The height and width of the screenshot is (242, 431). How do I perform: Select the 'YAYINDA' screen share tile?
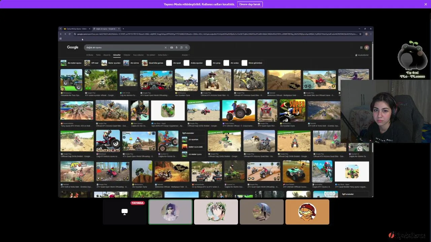click(125, 212)
